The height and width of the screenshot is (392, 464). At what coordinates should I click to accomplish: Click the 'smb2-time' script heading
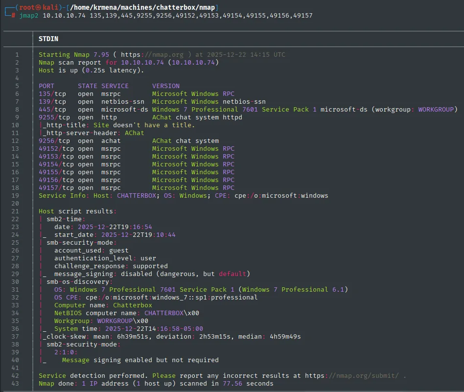point(66,219)
